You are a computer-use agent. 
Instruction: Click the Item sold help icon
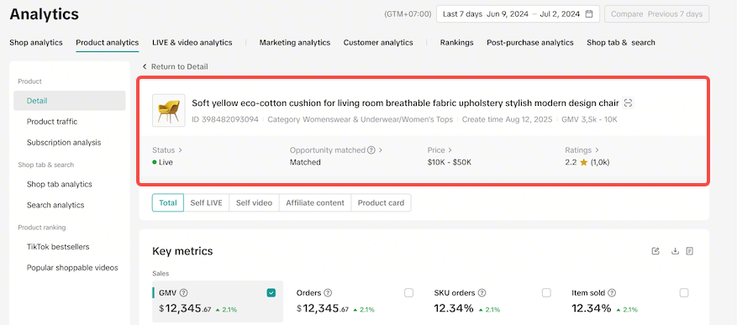612,292
